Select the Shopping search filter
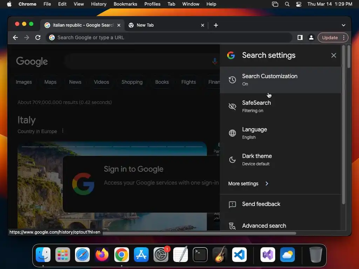 132,82
